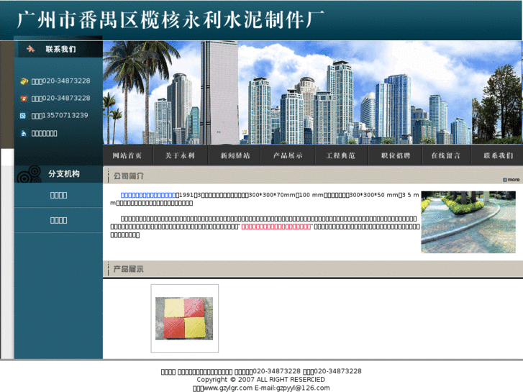Click the 联系我们 sidebar heading
Image resolution: width=523 pixels, height=392 pixels.
coord(60,50)
